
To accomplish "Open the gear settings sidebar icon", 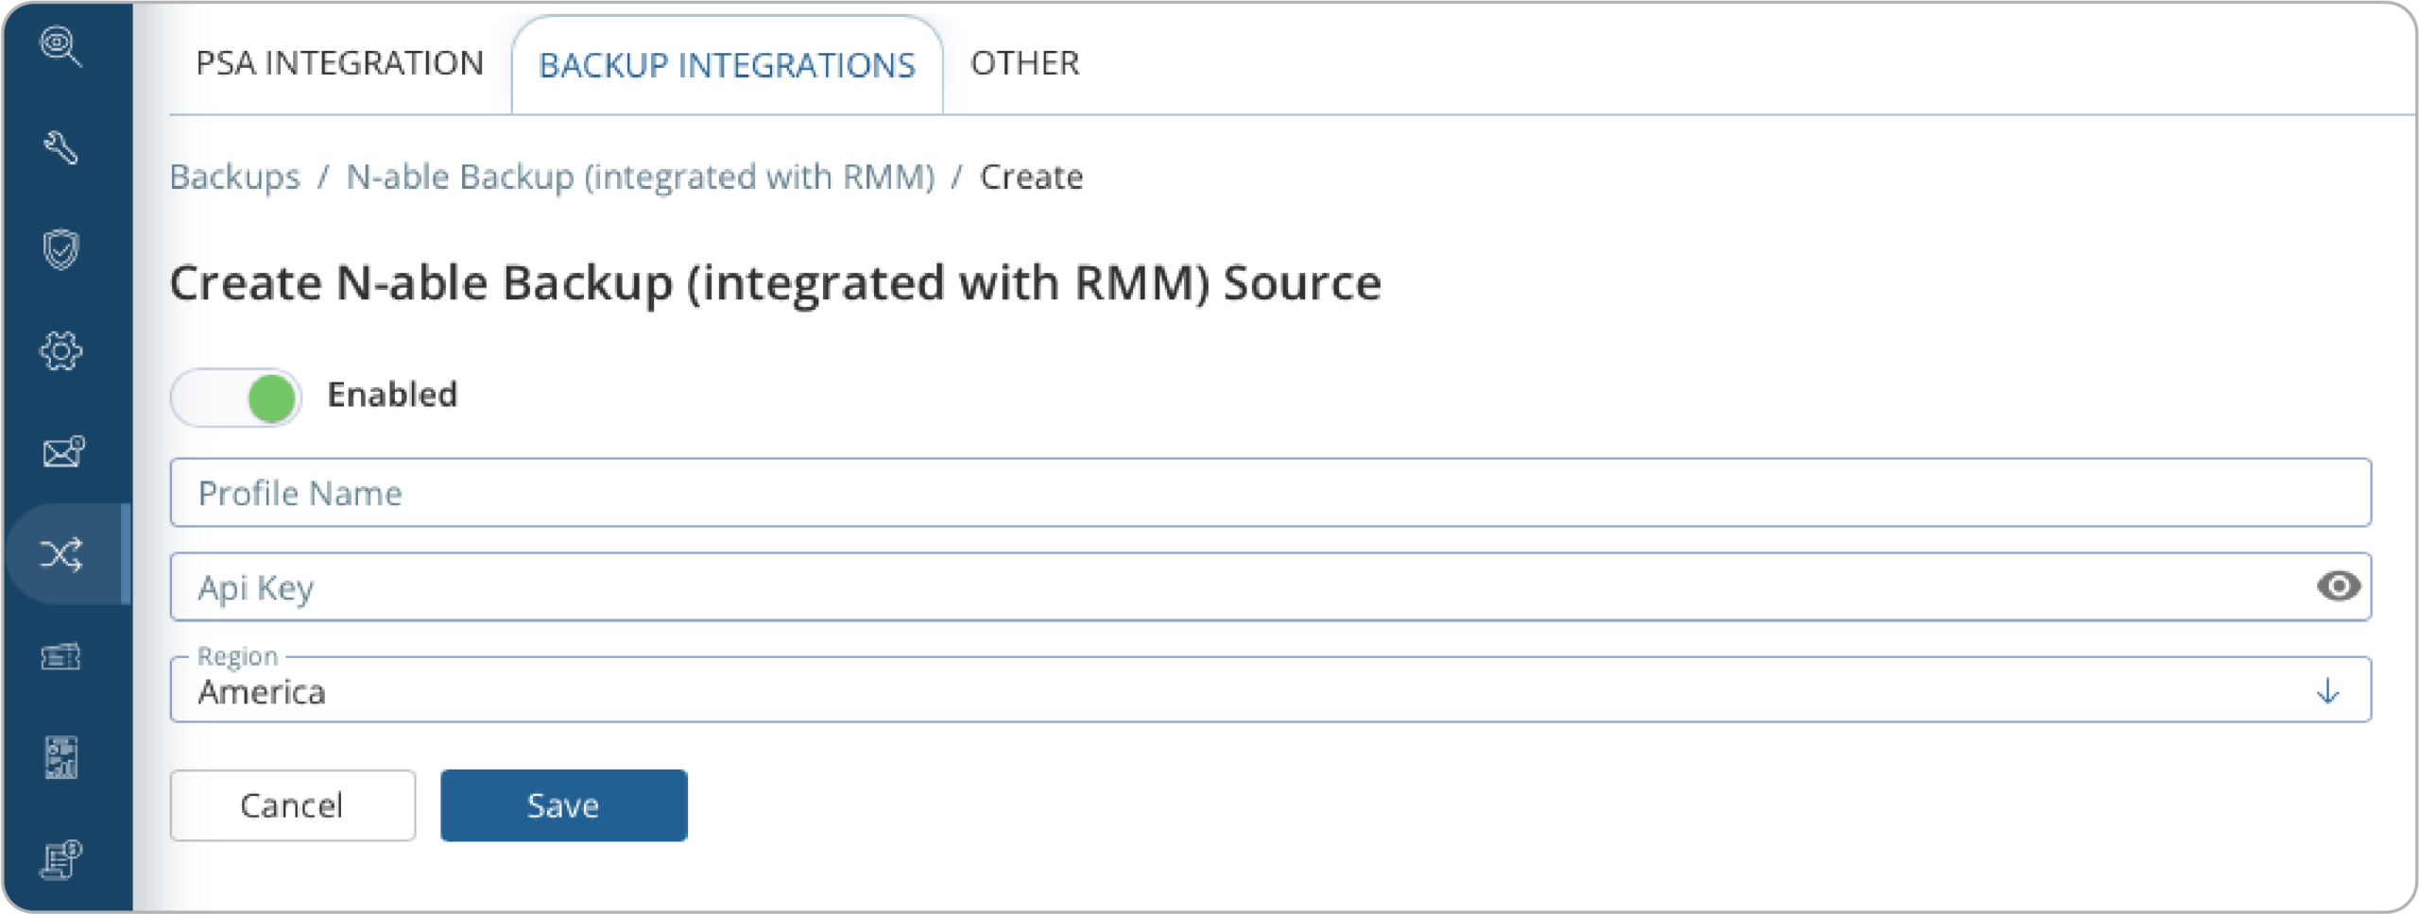I will point(60,351).
